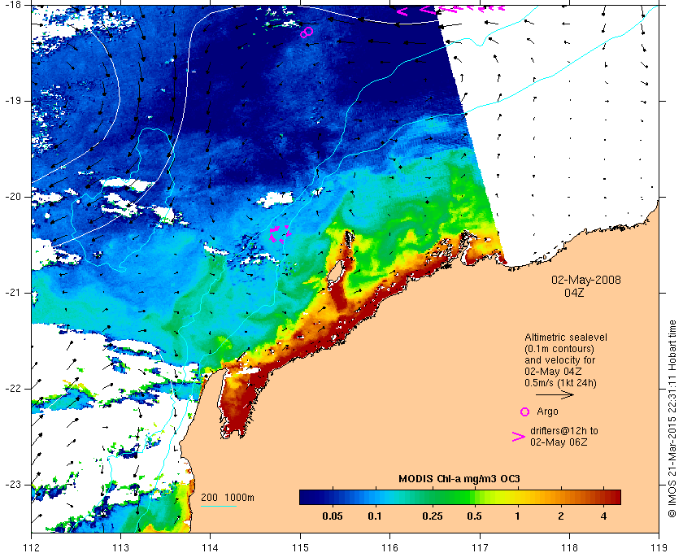683x553 pixels.
Task: Click the latitude axis label '-22'
Action: coord(12,388)
